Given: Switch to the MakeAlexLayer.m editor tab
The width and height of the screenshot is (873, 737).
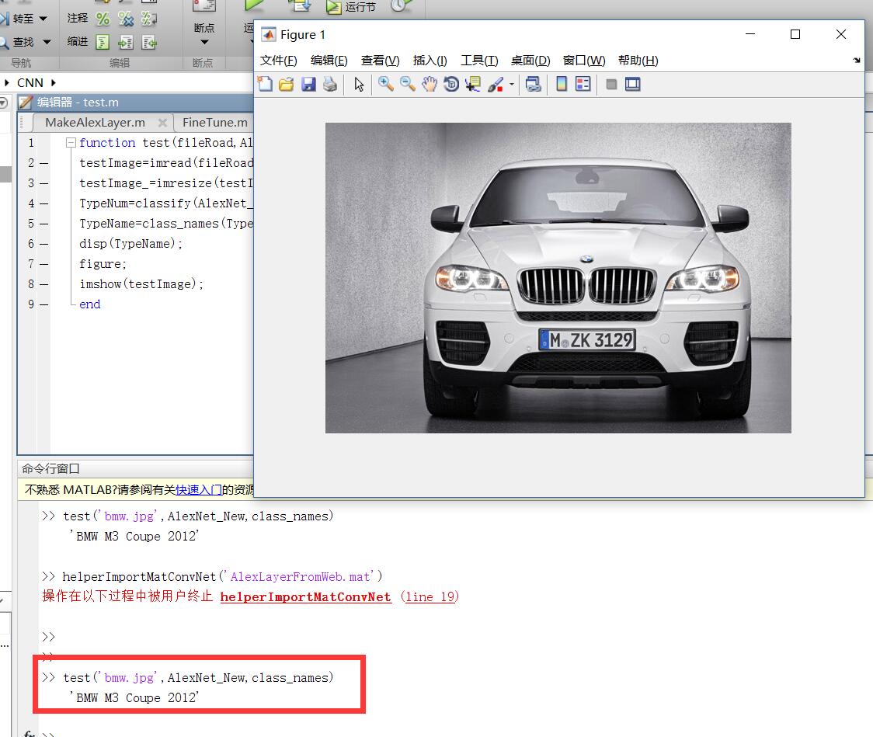Looking at the screenshot, I should point(96,123).
